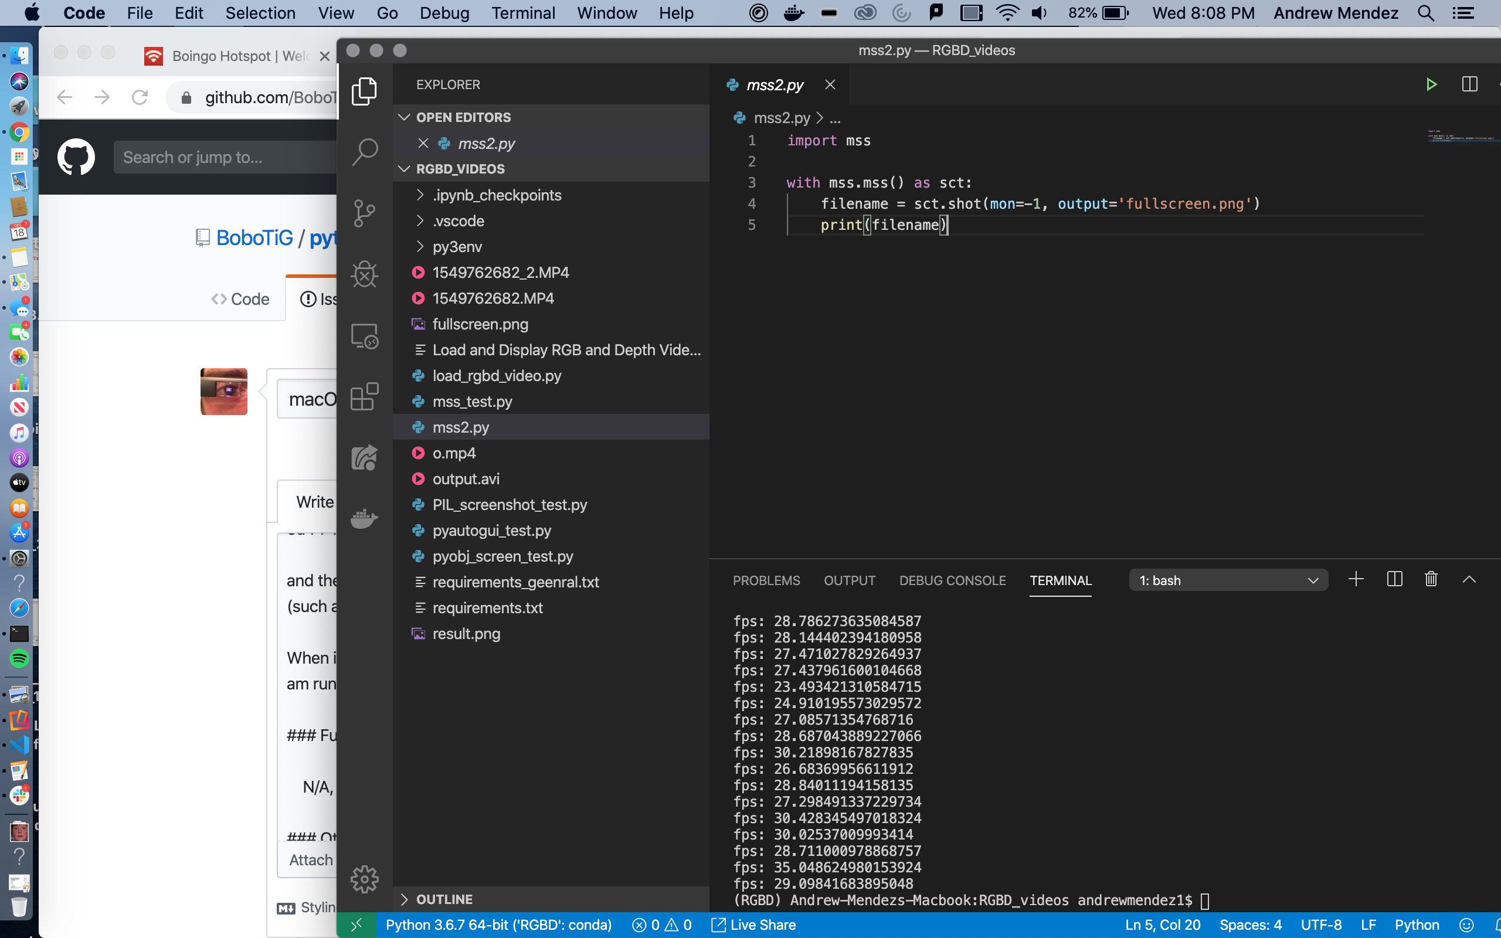Open the Extensions view
This screenshot has height=938, width=1501.
click(365, 396)
